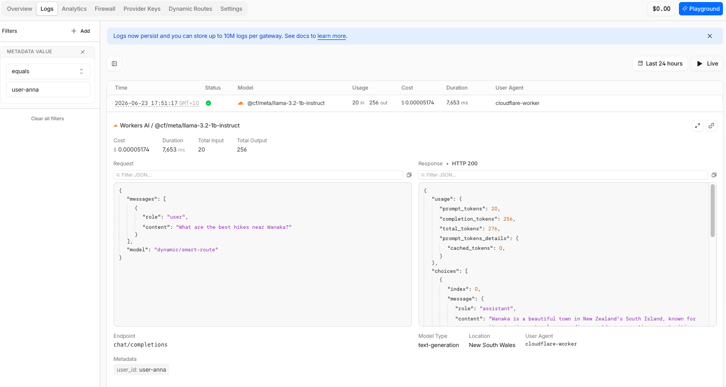Click the sparkle icon on Playground button
This screenshot has width=726, height=387.
(685, 9)
